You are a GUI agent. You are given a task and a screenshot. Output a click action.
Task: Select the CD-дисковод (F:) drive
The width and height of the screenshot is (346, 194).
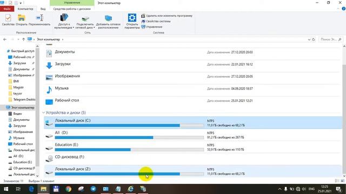(193, 159)
